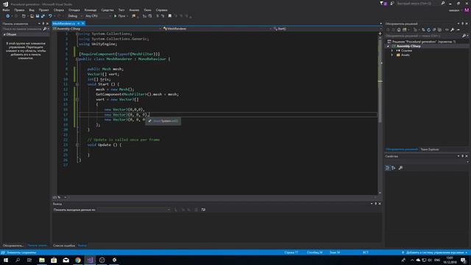471x265 pixels.
Task: Toggle auto-hide pin on Output panel
Action: click(x=375, y=204)
